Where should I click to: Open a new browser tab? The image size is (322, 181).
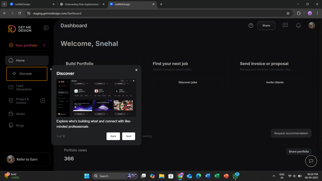161,4
